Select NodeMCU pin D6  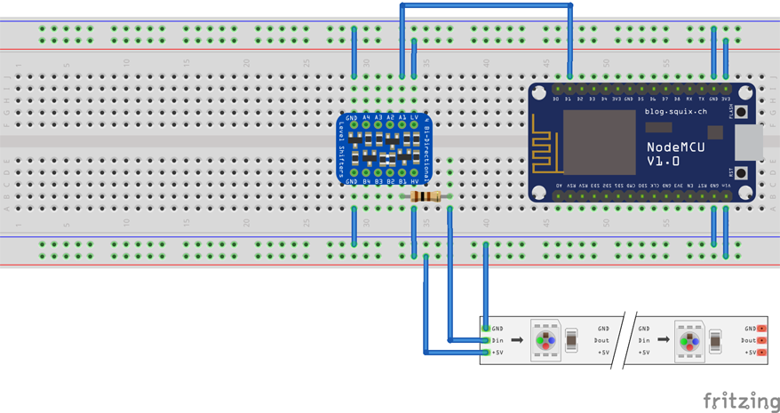coord(654,89)
